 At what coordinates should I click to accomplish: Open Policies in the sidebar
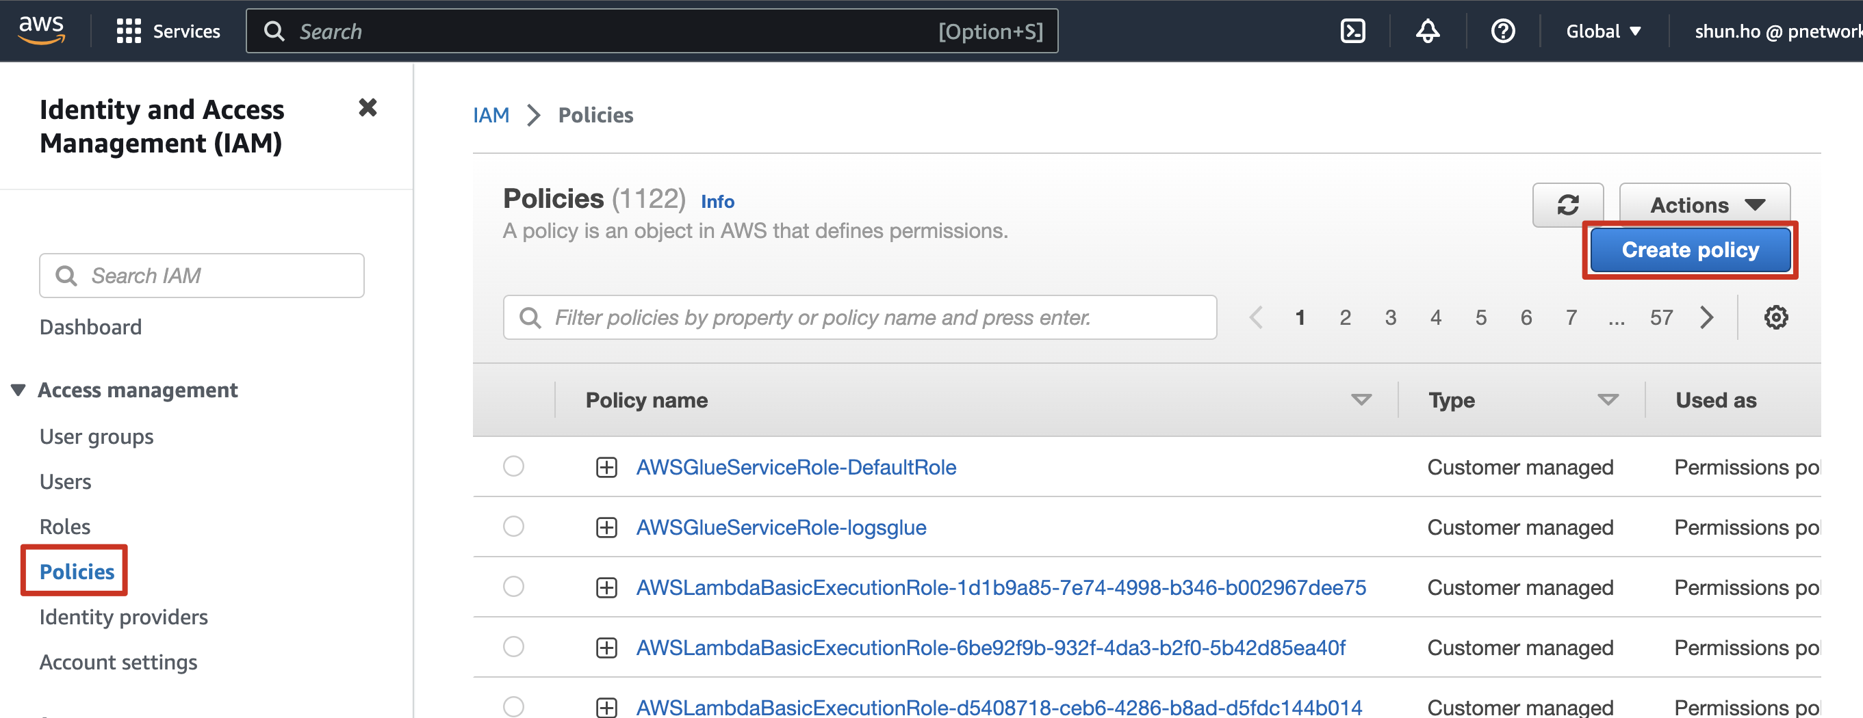click(x=77, y=572)
